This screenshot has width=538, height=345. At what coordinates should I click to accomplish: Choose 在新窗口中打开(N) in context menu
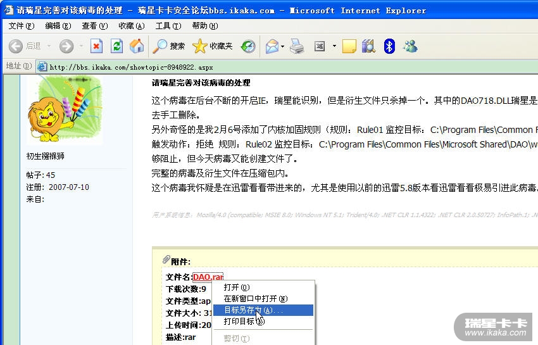click(263, 299)
